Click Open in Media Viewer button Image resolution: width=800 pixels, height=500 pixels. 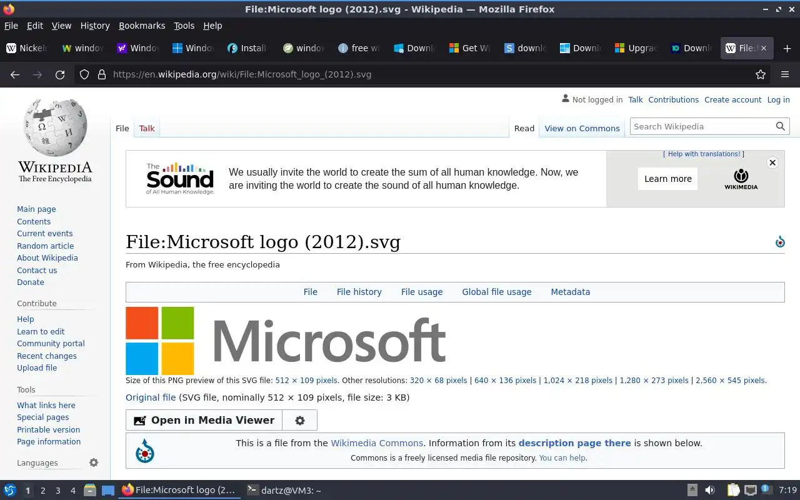(x=204, y=421)
